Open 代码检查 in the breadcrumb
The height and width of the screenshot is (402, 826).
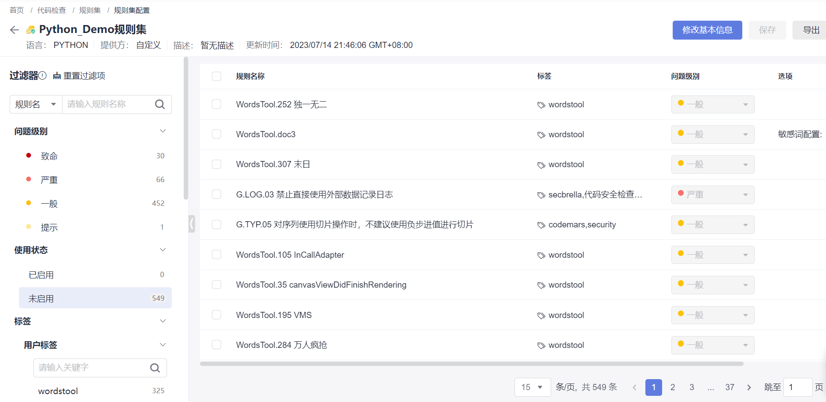click(52, 10)
